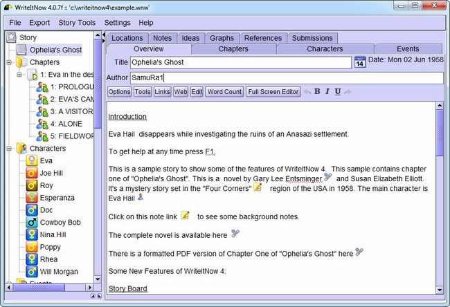Click Roy character icon
This screenshot has width=450, height=307.
pos(32,185)
